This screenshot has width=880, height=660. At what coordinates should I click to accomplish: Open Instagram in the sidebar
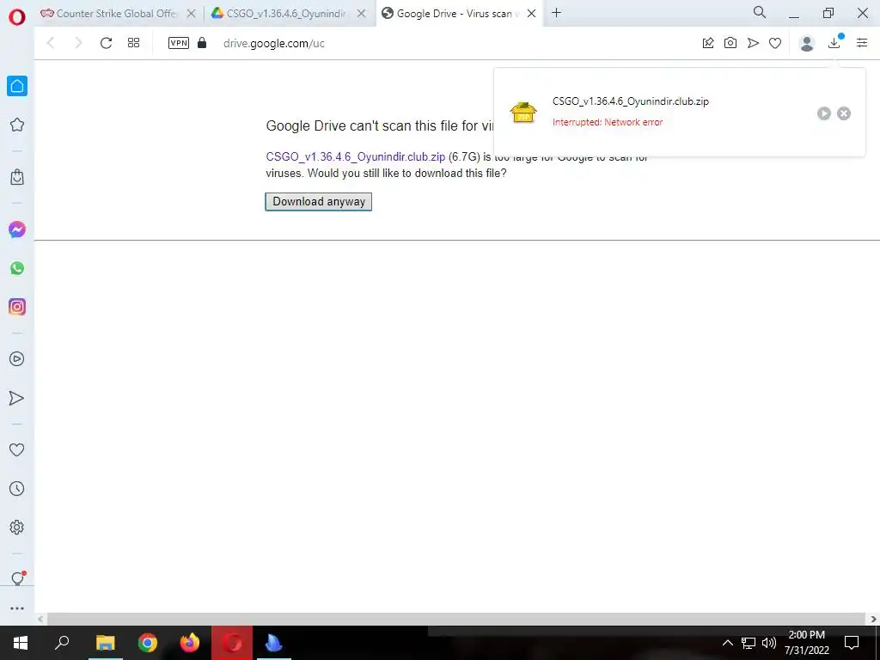(x=17, y=307)
